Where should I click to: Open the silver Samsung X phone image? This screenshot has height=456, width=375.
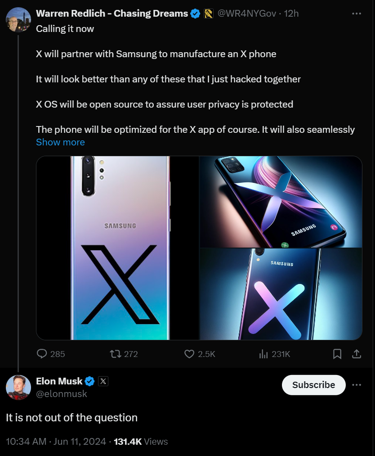117,248
